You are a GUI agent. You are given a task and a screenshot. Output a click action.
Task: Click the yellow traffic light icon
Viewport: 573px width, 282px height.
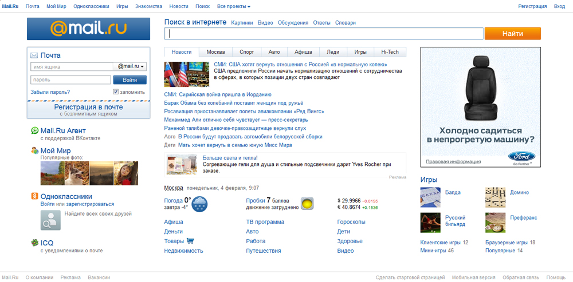coord(307,204)
